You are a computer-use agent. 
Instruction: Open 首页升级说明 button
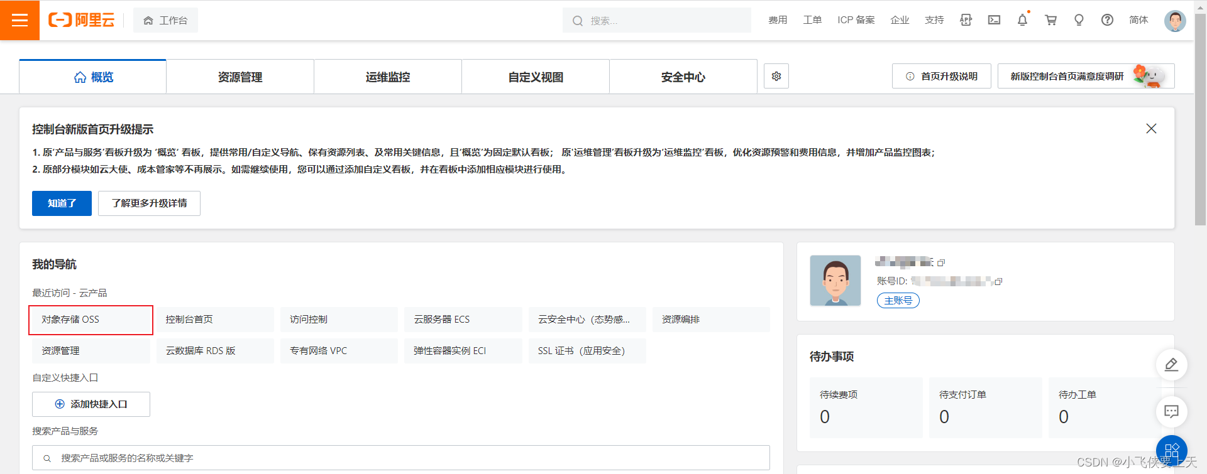tap(941, 76)
